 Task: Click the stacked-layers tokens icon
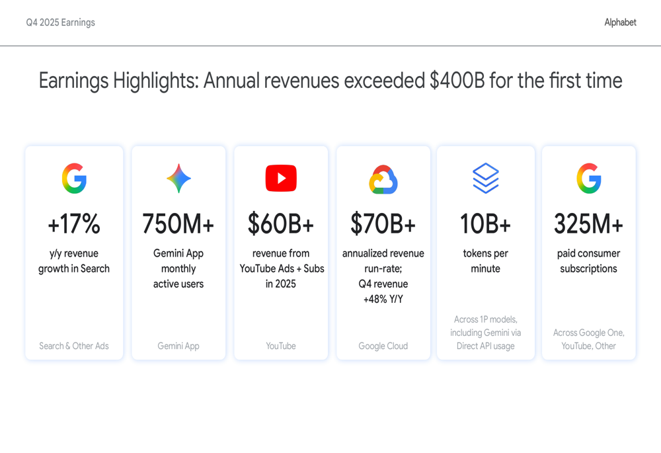coord(486,177)
